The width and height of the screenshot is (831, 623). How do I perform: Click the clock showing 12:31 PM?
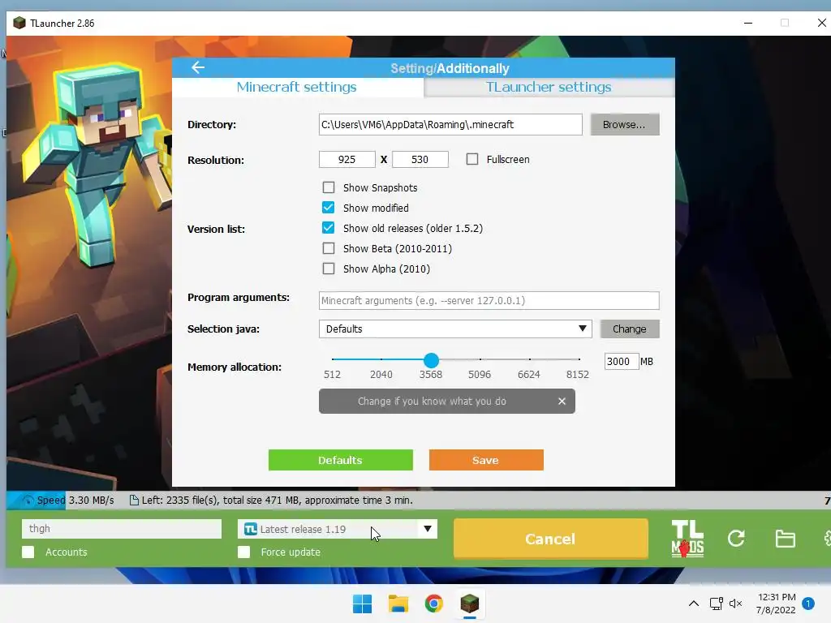click(777, 597)
